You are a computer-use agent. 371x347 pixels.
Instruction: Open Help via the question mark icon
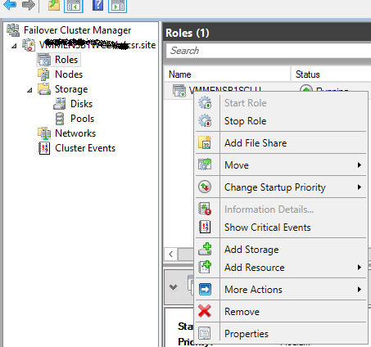click(x=97, y=6)
